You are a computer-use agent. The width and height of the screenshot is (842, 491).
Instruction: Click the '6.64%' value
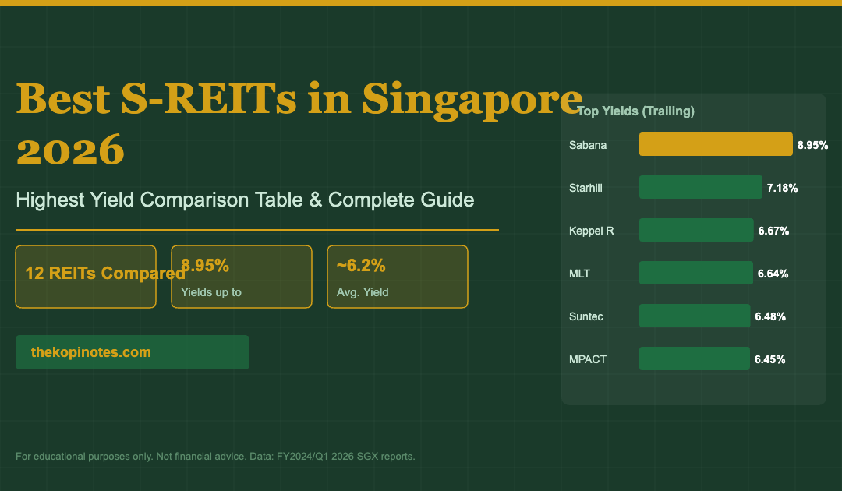(773, 274)
